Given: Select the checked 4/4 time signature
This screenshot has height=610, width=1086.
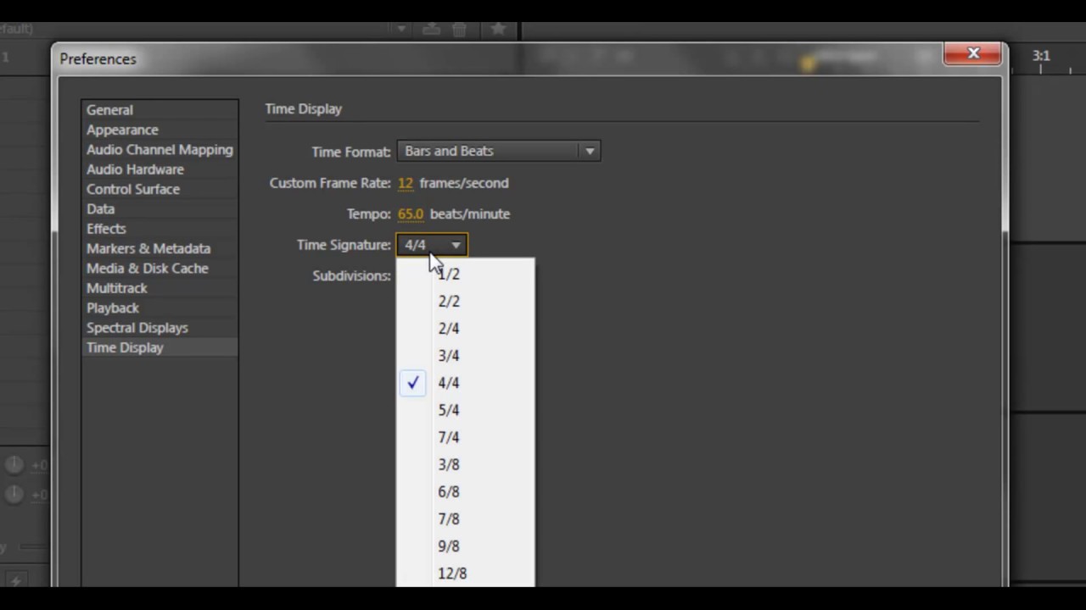Looking at the screenshot, I should (466, 383).
